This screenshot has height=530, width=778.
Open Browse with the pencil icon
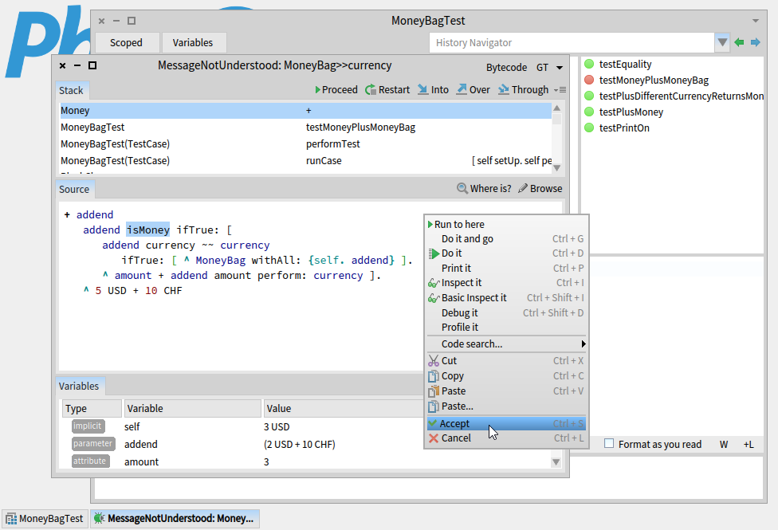tap(540, 189)
